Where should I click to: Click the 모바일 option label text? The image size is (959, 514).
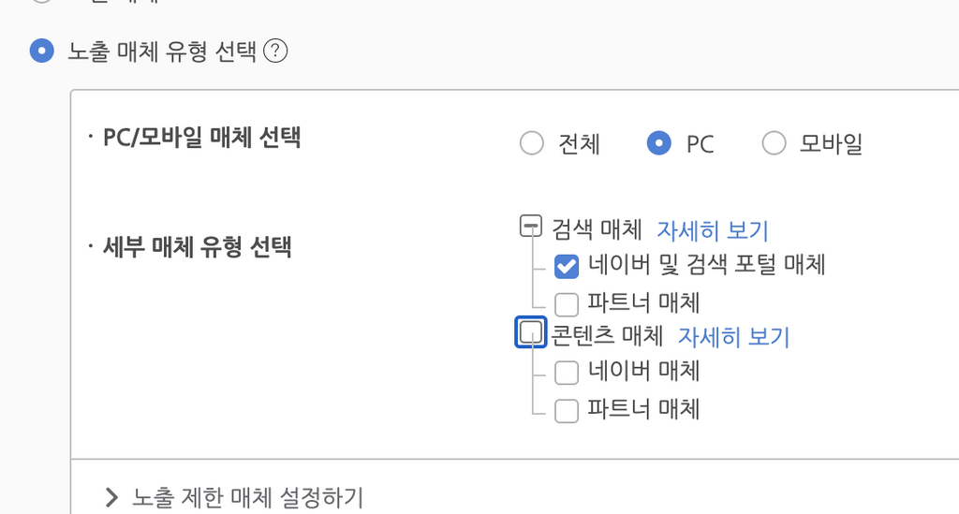click(x=832, y=144)
